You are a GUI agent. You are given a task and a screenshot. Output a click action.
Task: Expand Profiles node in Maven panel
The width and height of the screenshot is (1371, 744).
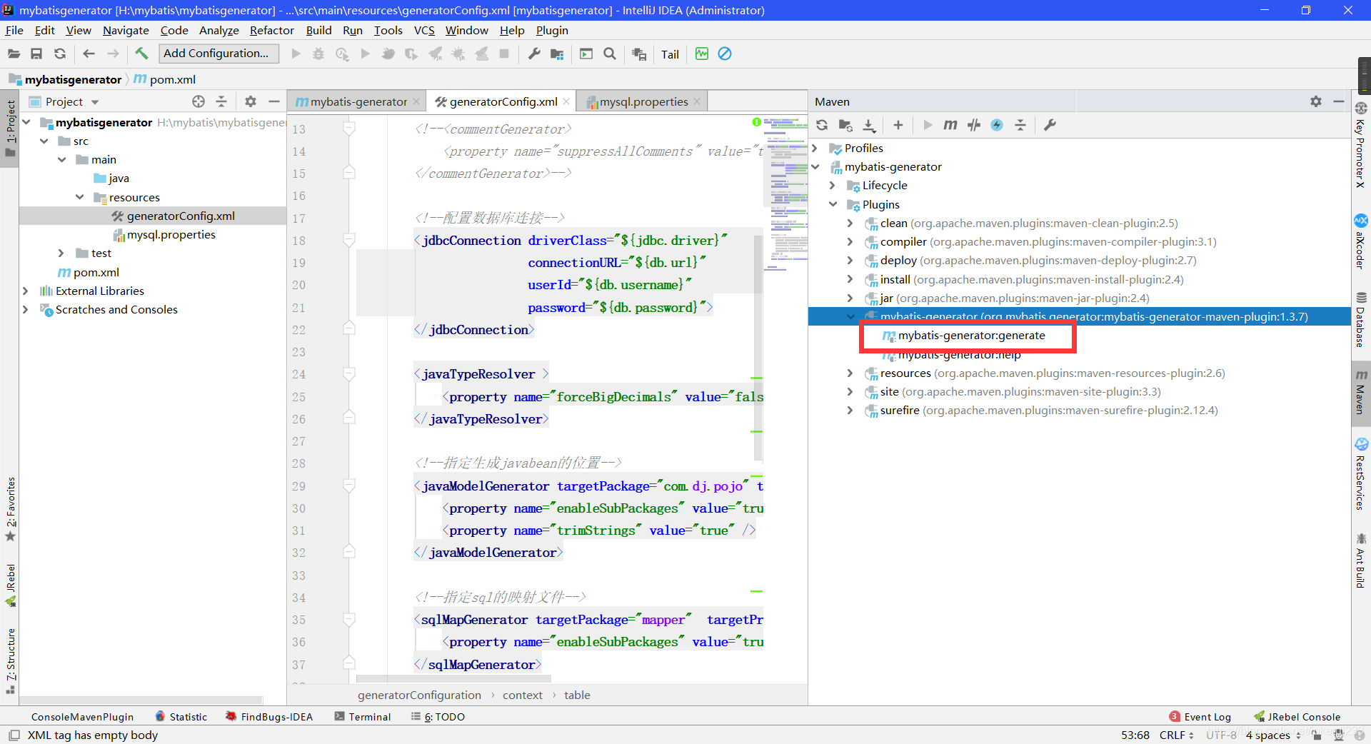[815, 148]
